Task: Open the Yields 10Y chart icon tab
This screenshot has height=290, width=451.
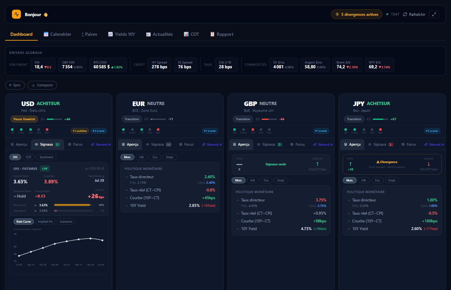Action: point(110,34)
